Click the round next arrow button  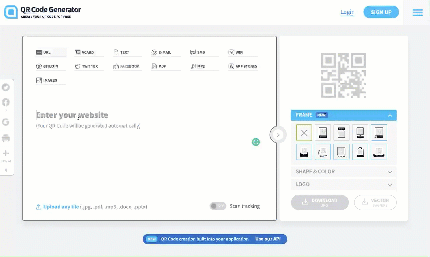pos(278,135)
